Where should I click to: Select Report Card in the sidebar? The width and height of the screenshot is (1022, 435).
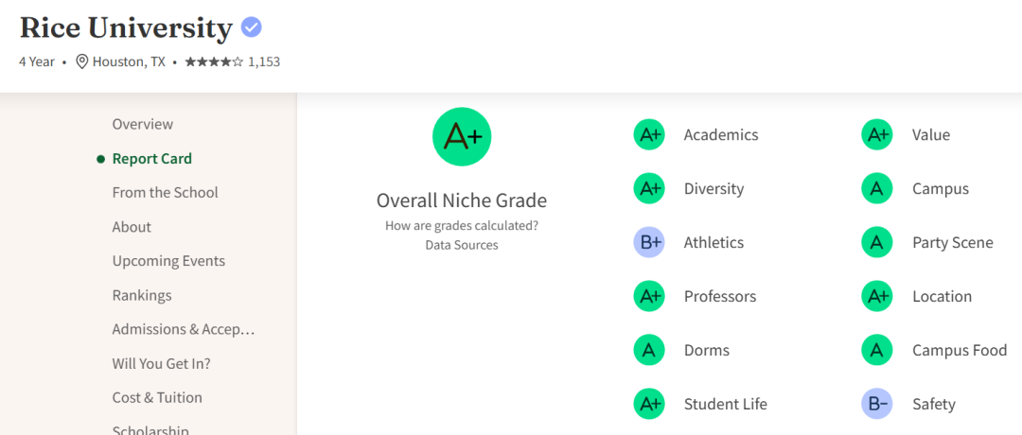152,159
